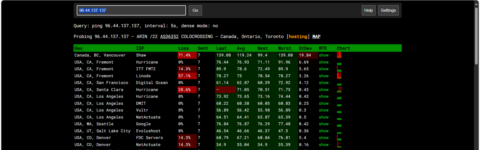480x150 pixels.
Task: Click the Vancouver Shaw latency chart
Action: coord(339,55)
